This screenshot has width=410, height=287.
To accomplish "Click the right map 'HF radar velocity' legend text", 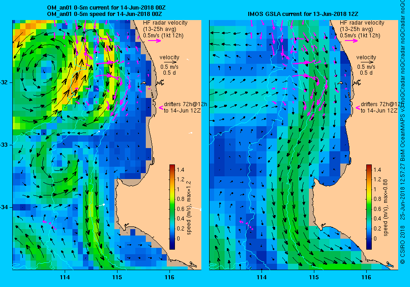I will pyautogui.click(x=362, y=23).
